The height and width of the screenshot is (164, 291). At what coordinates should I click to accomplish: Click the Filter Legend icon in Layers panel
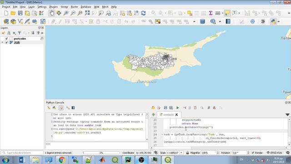tap(19, 33)
